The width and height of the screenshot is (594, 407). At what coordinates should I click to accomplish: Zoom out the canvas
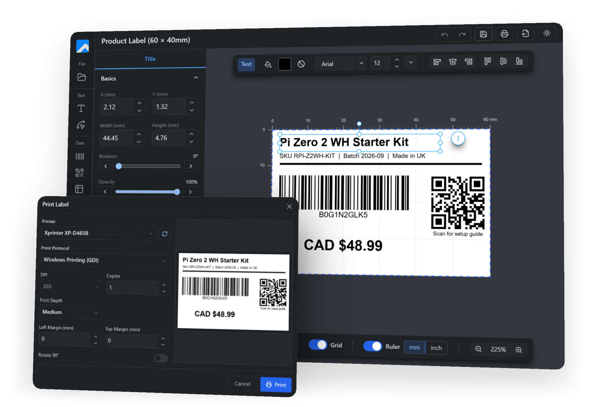(x=478, y=349)
